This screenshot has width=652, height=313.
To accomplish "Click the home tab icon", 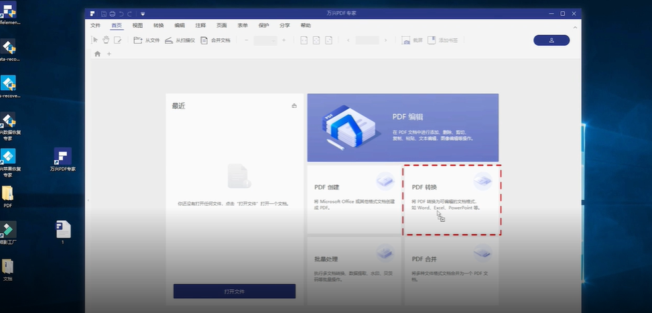I will pos(97,54).
